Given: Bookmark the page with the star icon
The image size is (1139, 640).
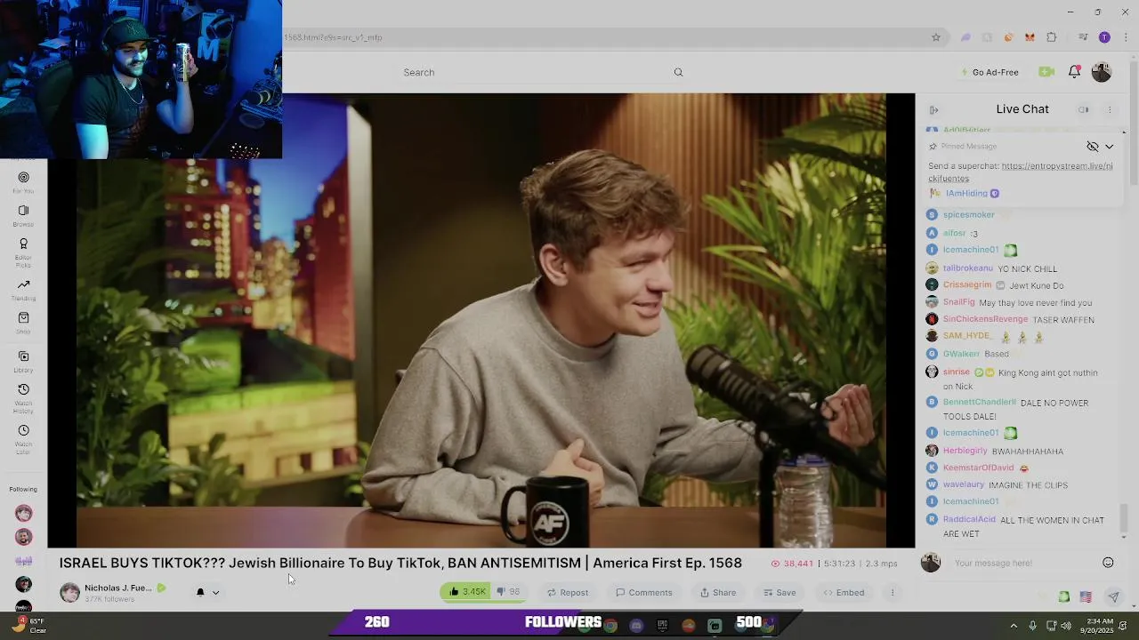Looking at the screenshot, I should pos(936,37).
